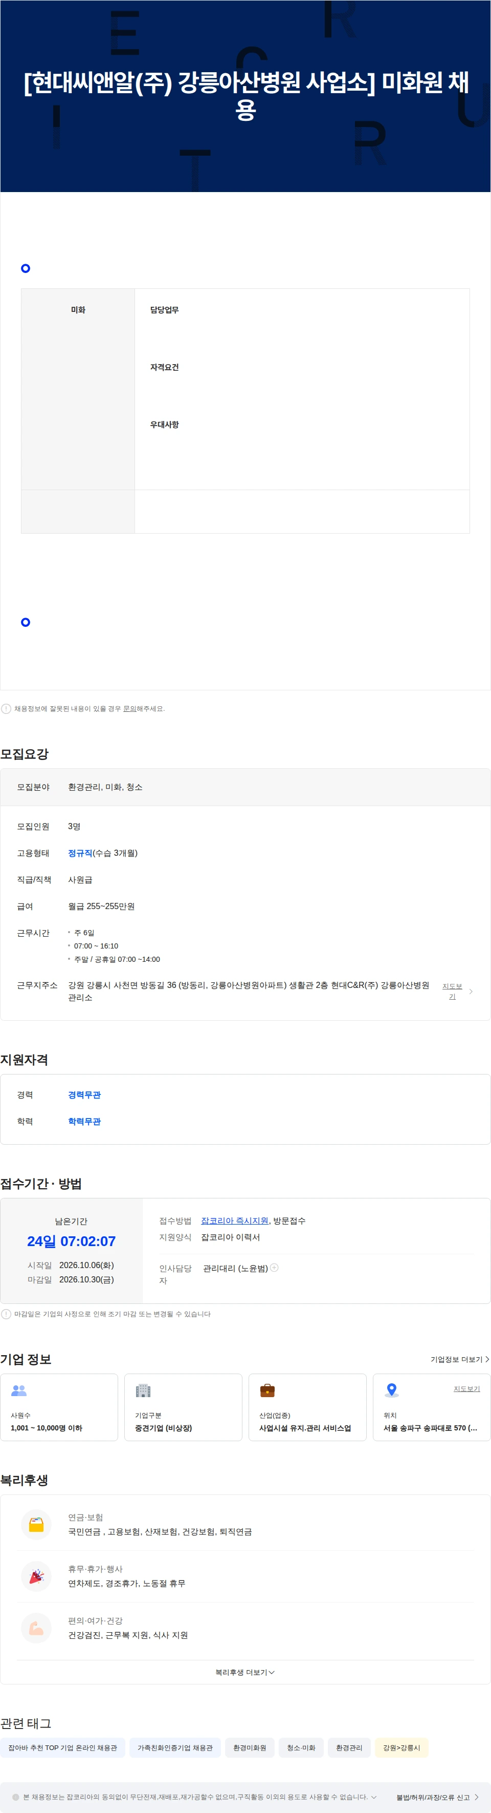
Task: Click the briefcase icon in 산업(업종) card
Action: [267, 1390]
